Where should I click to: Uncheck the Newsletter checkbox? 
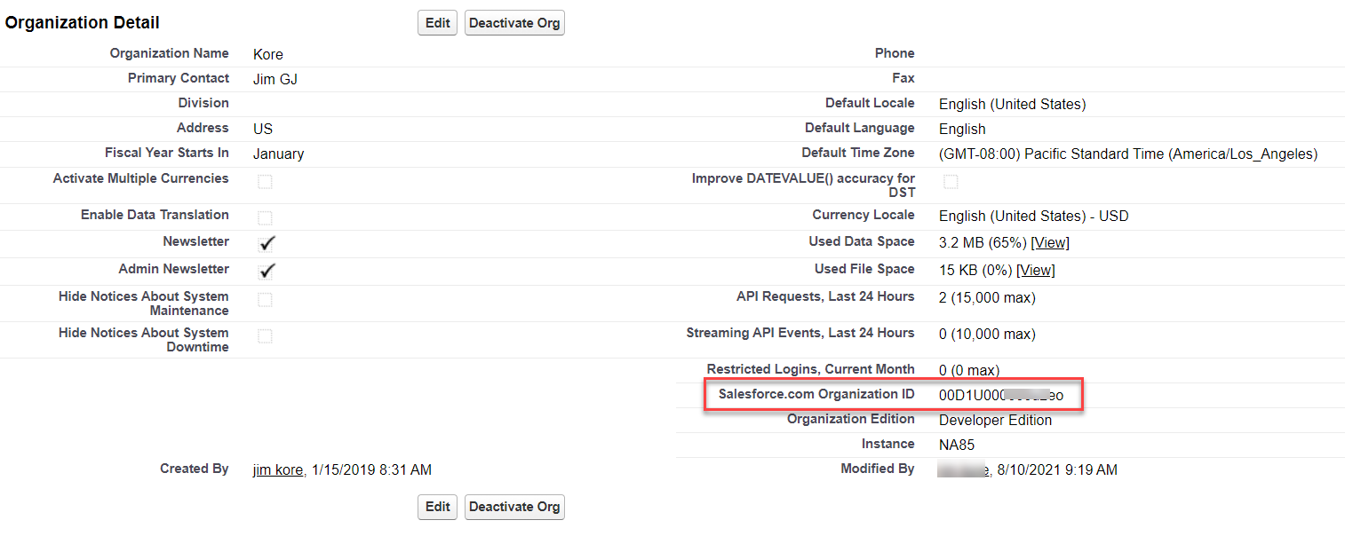point(266,243)
